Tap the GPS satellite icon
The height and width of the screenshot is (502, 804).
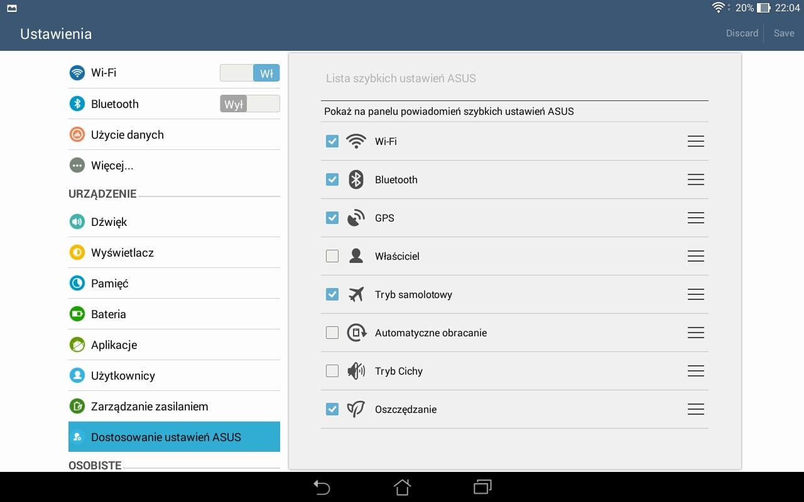coord(356,218)
